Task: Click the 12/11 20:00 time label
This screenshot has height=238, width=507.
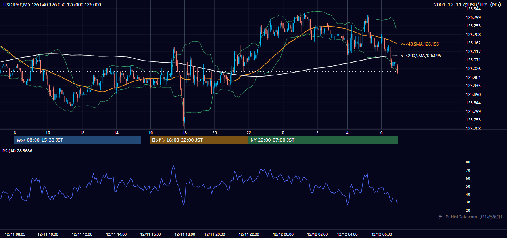Action: (215, 234)
